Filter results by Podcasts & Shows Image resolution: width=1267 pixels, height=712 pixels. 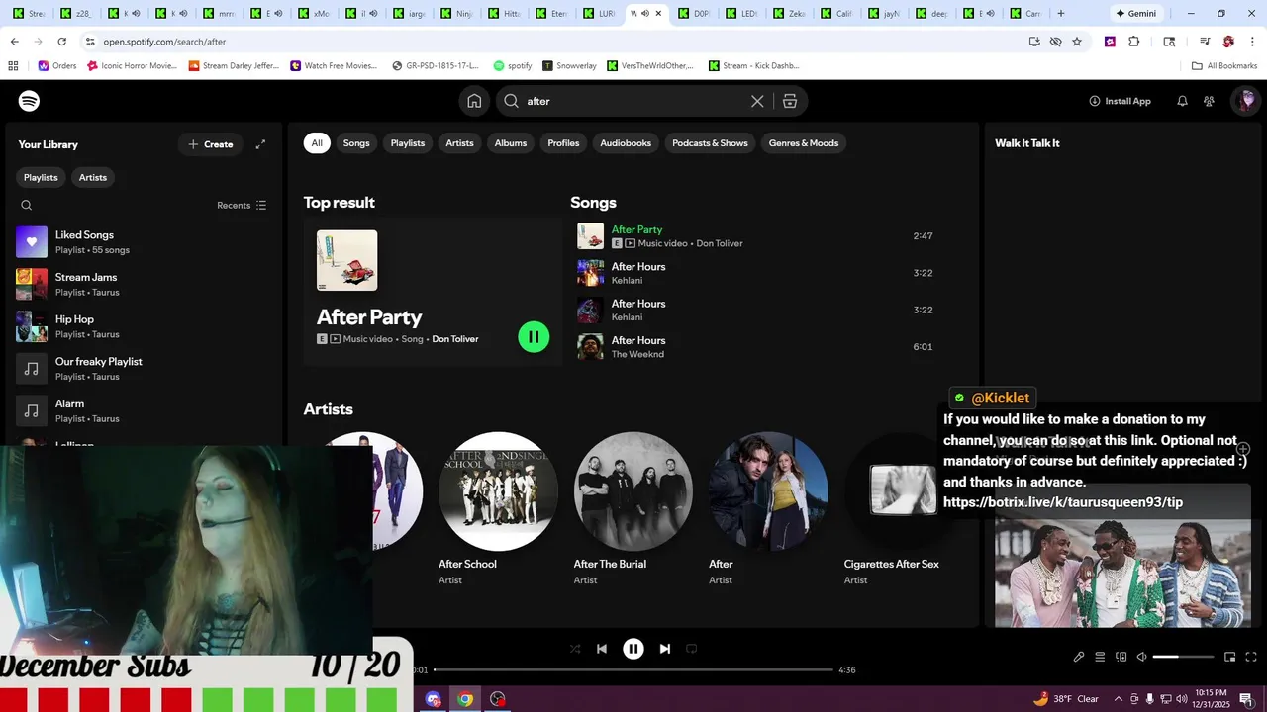pyautogui.click(x=710, y=143)
